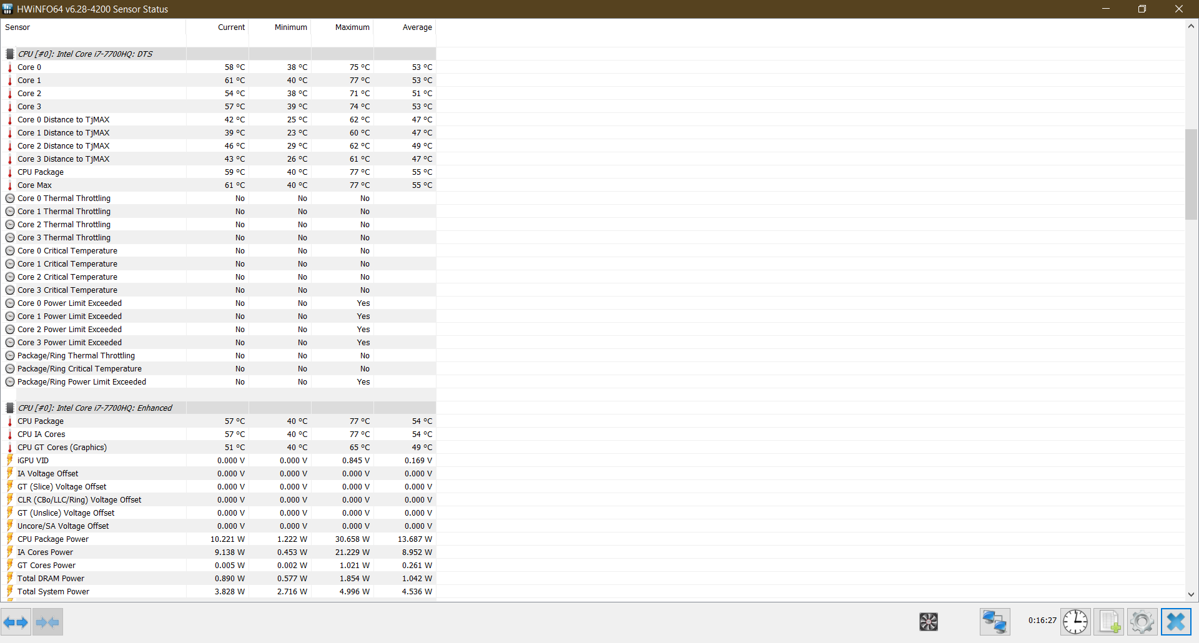1199x643 pixels.
Task: Reset the elapsed time clock icon
Action: pos(1075,622)
